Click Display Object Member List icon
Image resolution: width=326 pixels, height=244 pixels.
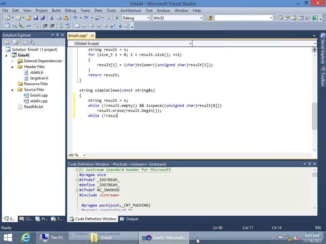(x=8, y=26)
